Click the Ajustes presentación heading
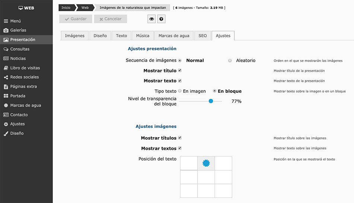This screenshot has height=203, width=354. pos(152,49)
